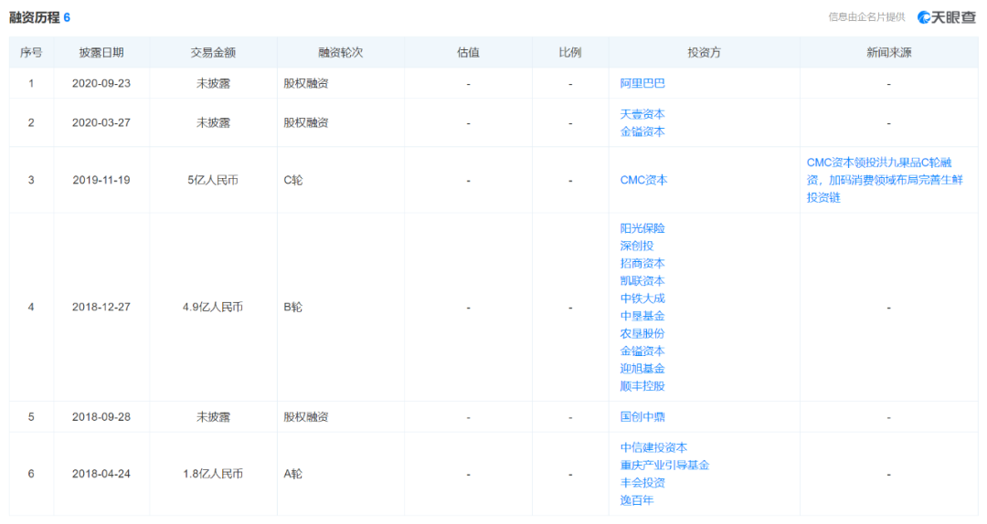Click 股权融资 in the 2018-09-28 row
This screenshot has width=987, height=524.
[x=306, y=417]
